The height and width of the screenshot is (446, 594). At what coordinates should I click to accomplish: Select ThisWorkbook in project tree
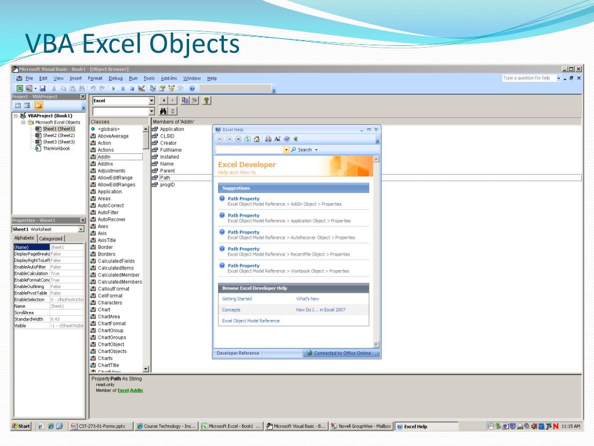pos(56,149)
